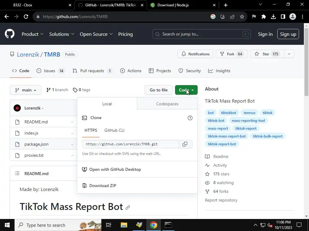Toggle the green Code dropdown button
Screen dimensions: 309x231
pyautogui.click(x=186, y=90)
